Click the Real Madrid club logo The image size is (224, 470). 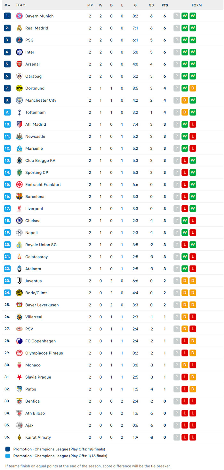coord(19,28)
